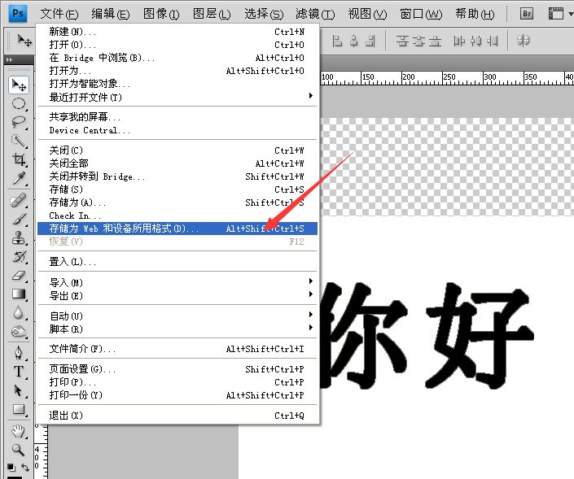This screenshot has height=479, width=574.
Task: Select the Eraser tool
Action: click(19, 276)
